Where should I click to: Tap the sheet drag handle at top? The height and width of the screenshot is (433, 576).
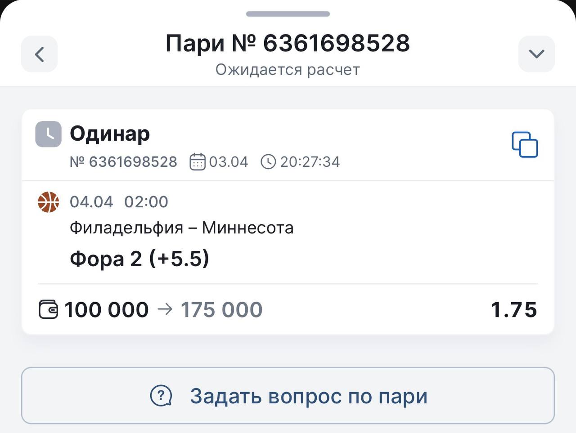tap(288, 14)
